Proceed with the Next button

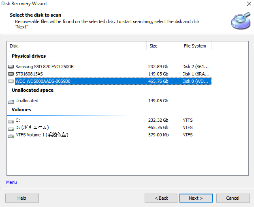(195, 198)
